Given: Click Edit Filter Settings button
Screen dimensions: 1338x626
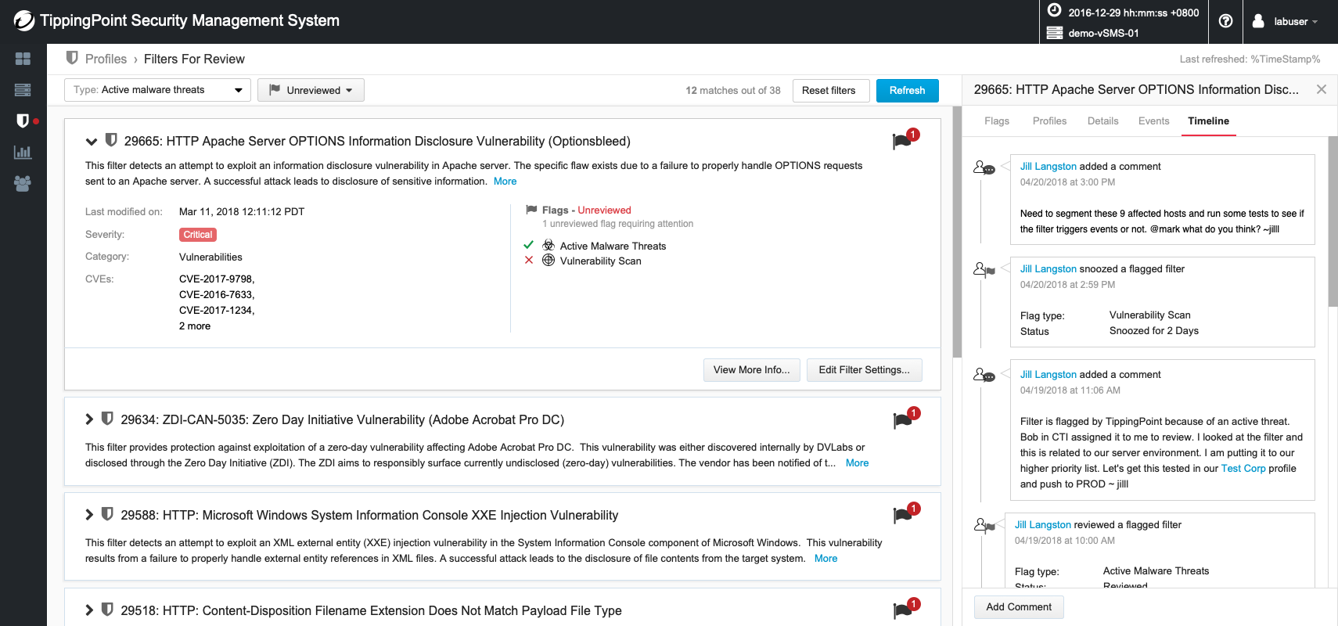Looking at the screenshot, I should [x=864, y=370].
